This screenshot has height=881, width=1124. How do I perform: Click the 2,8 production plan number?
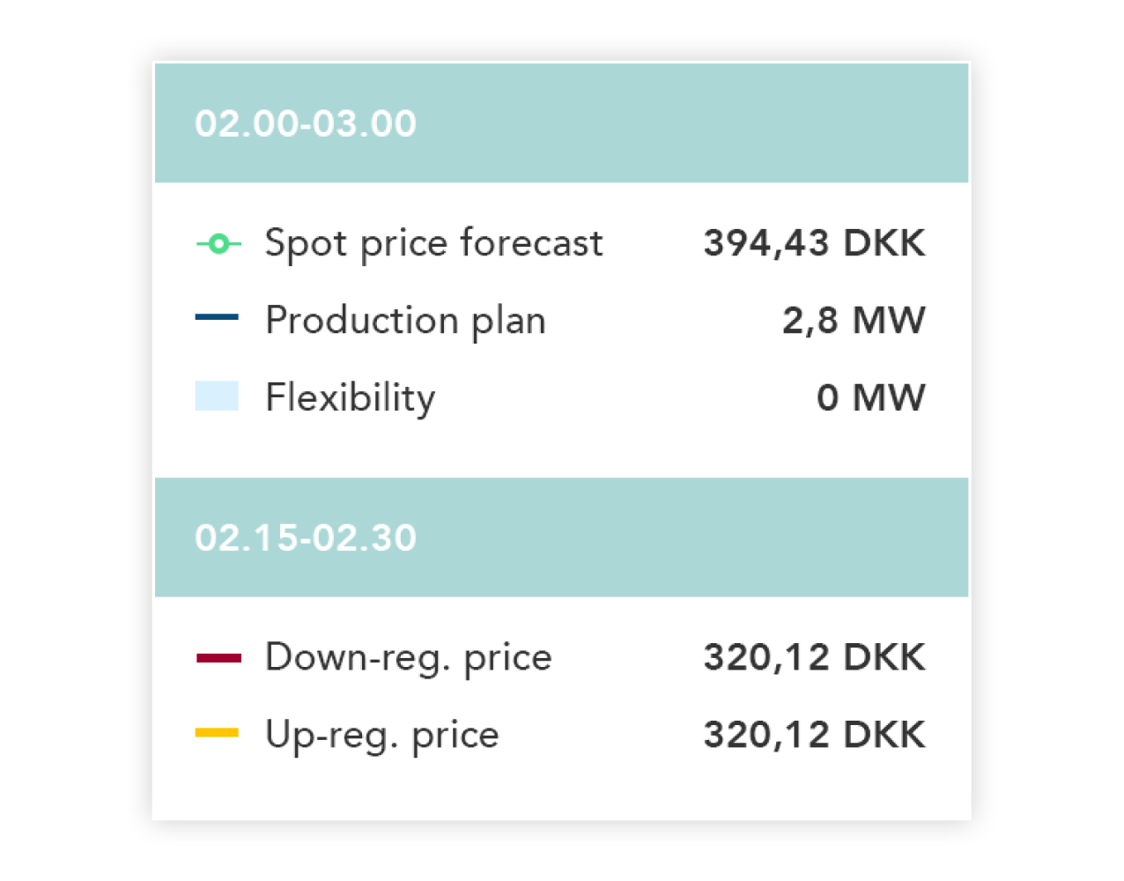tap(810, 320)
